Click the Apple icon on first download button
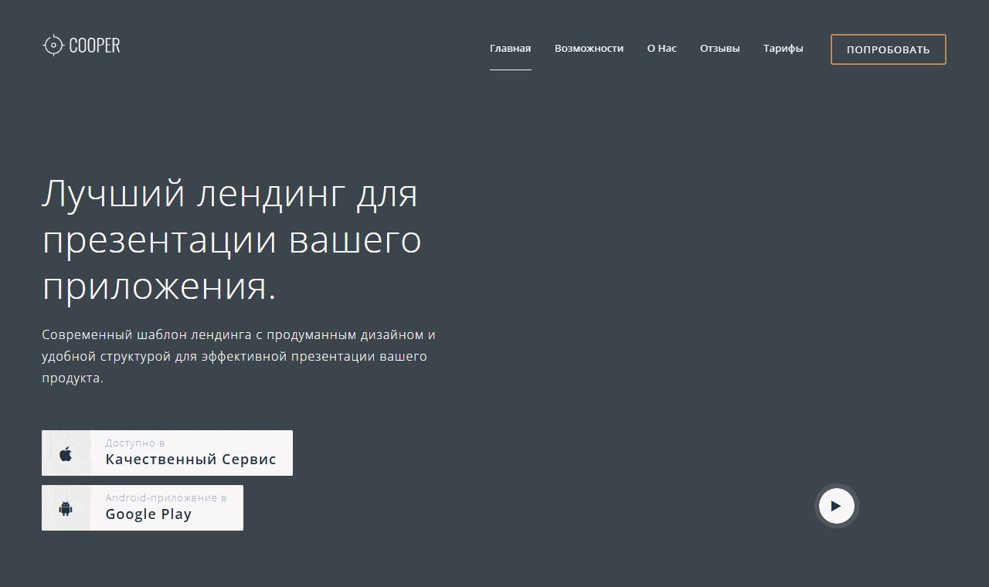 coord(66,453)
